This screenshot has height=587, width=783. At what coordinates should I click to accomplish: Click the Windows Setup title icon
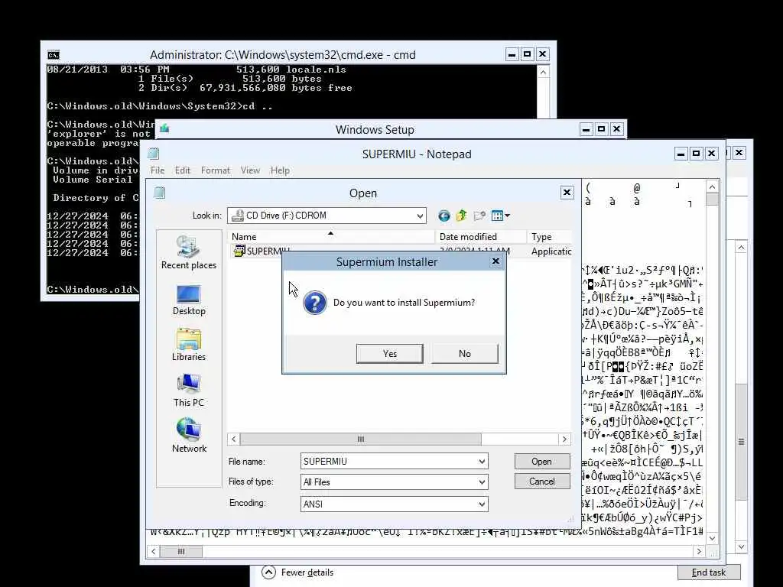[164, 128]
